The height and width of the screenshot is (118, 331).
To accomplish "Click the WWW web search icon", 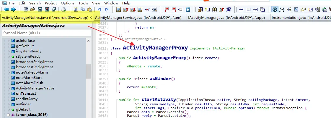I will click(x=154, y=9).
